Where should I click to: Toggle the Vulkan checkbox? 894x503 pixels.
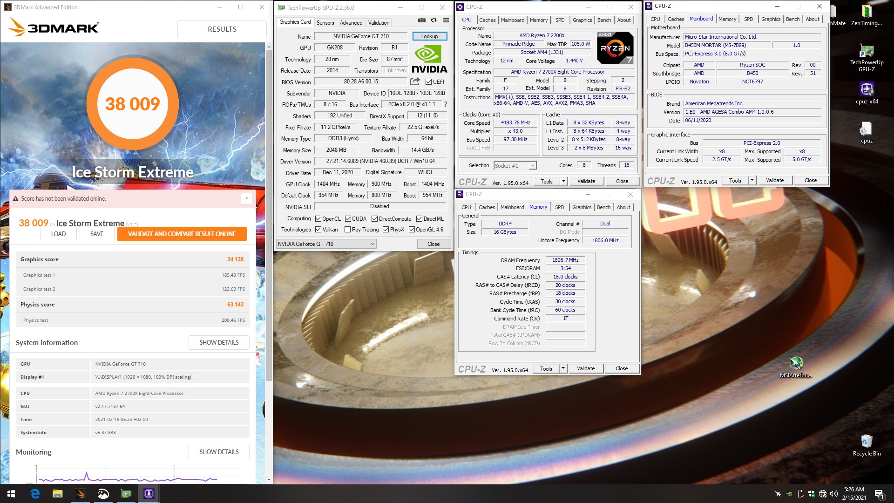[x=318, y=229]
